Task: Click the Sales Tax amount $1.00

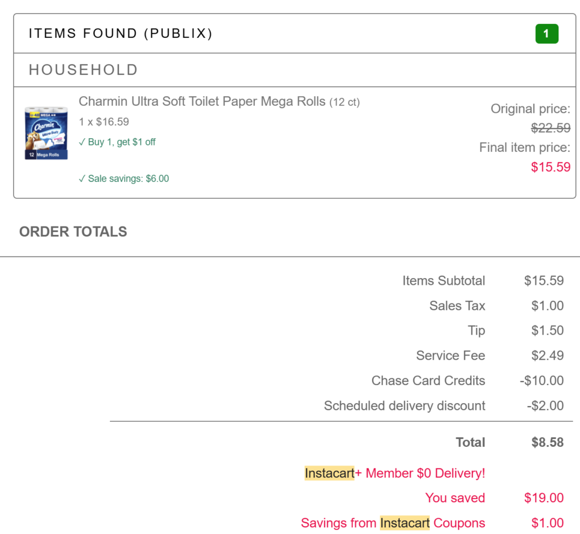Action: (x=547, y=306)
